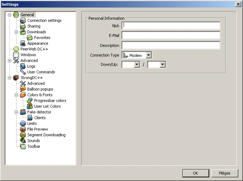243x181 pixels.
Task: Click the OK button
Action: click(x=195, y=173)
